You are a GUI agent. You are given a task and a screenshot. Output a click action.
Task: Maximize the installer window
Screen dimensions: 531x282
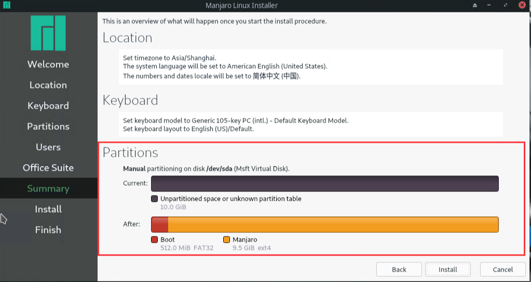pyautogui.click(x=506, y=5)
